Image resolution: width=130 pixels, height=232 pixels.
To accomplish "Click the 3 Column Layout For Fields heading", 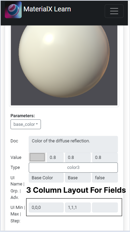I will point(76,190).
